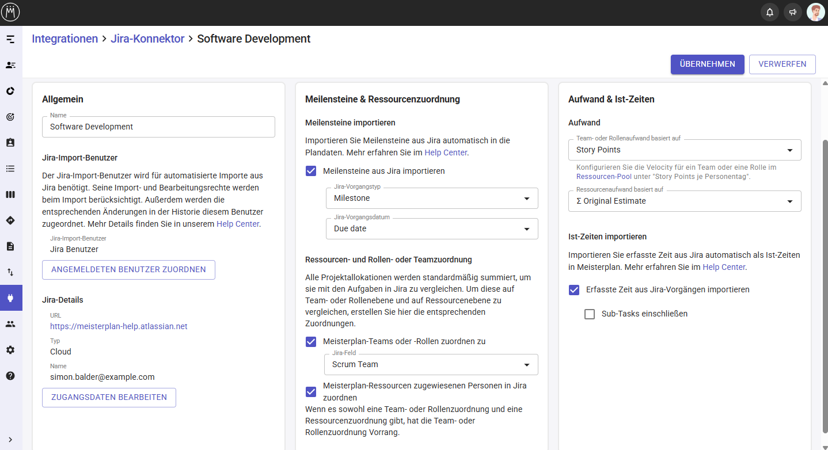Viewport: 828px width, 450px height.
Task: Open Team- oder Rollenaufwand dropdown Story Points
Action: pos(685,150)
